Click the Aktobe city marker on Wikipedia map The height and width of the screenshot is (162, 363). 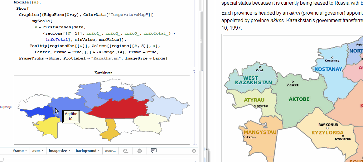pyautogui.click(x=293, y=81)
